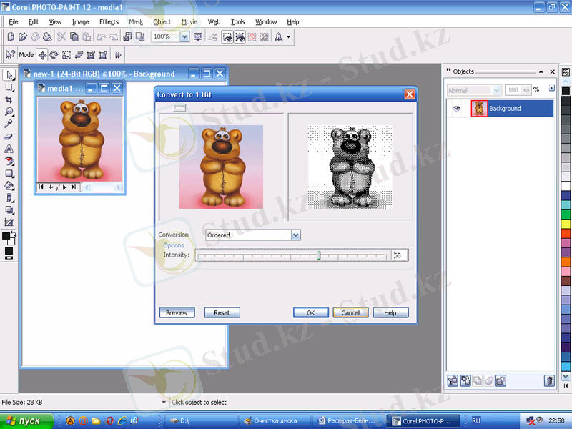Confirm conversion with the OK button
The image size is (572, 429).
pos(311,312)
